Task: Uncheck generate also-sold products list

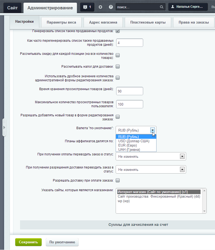Action: [x=118, y=31]
